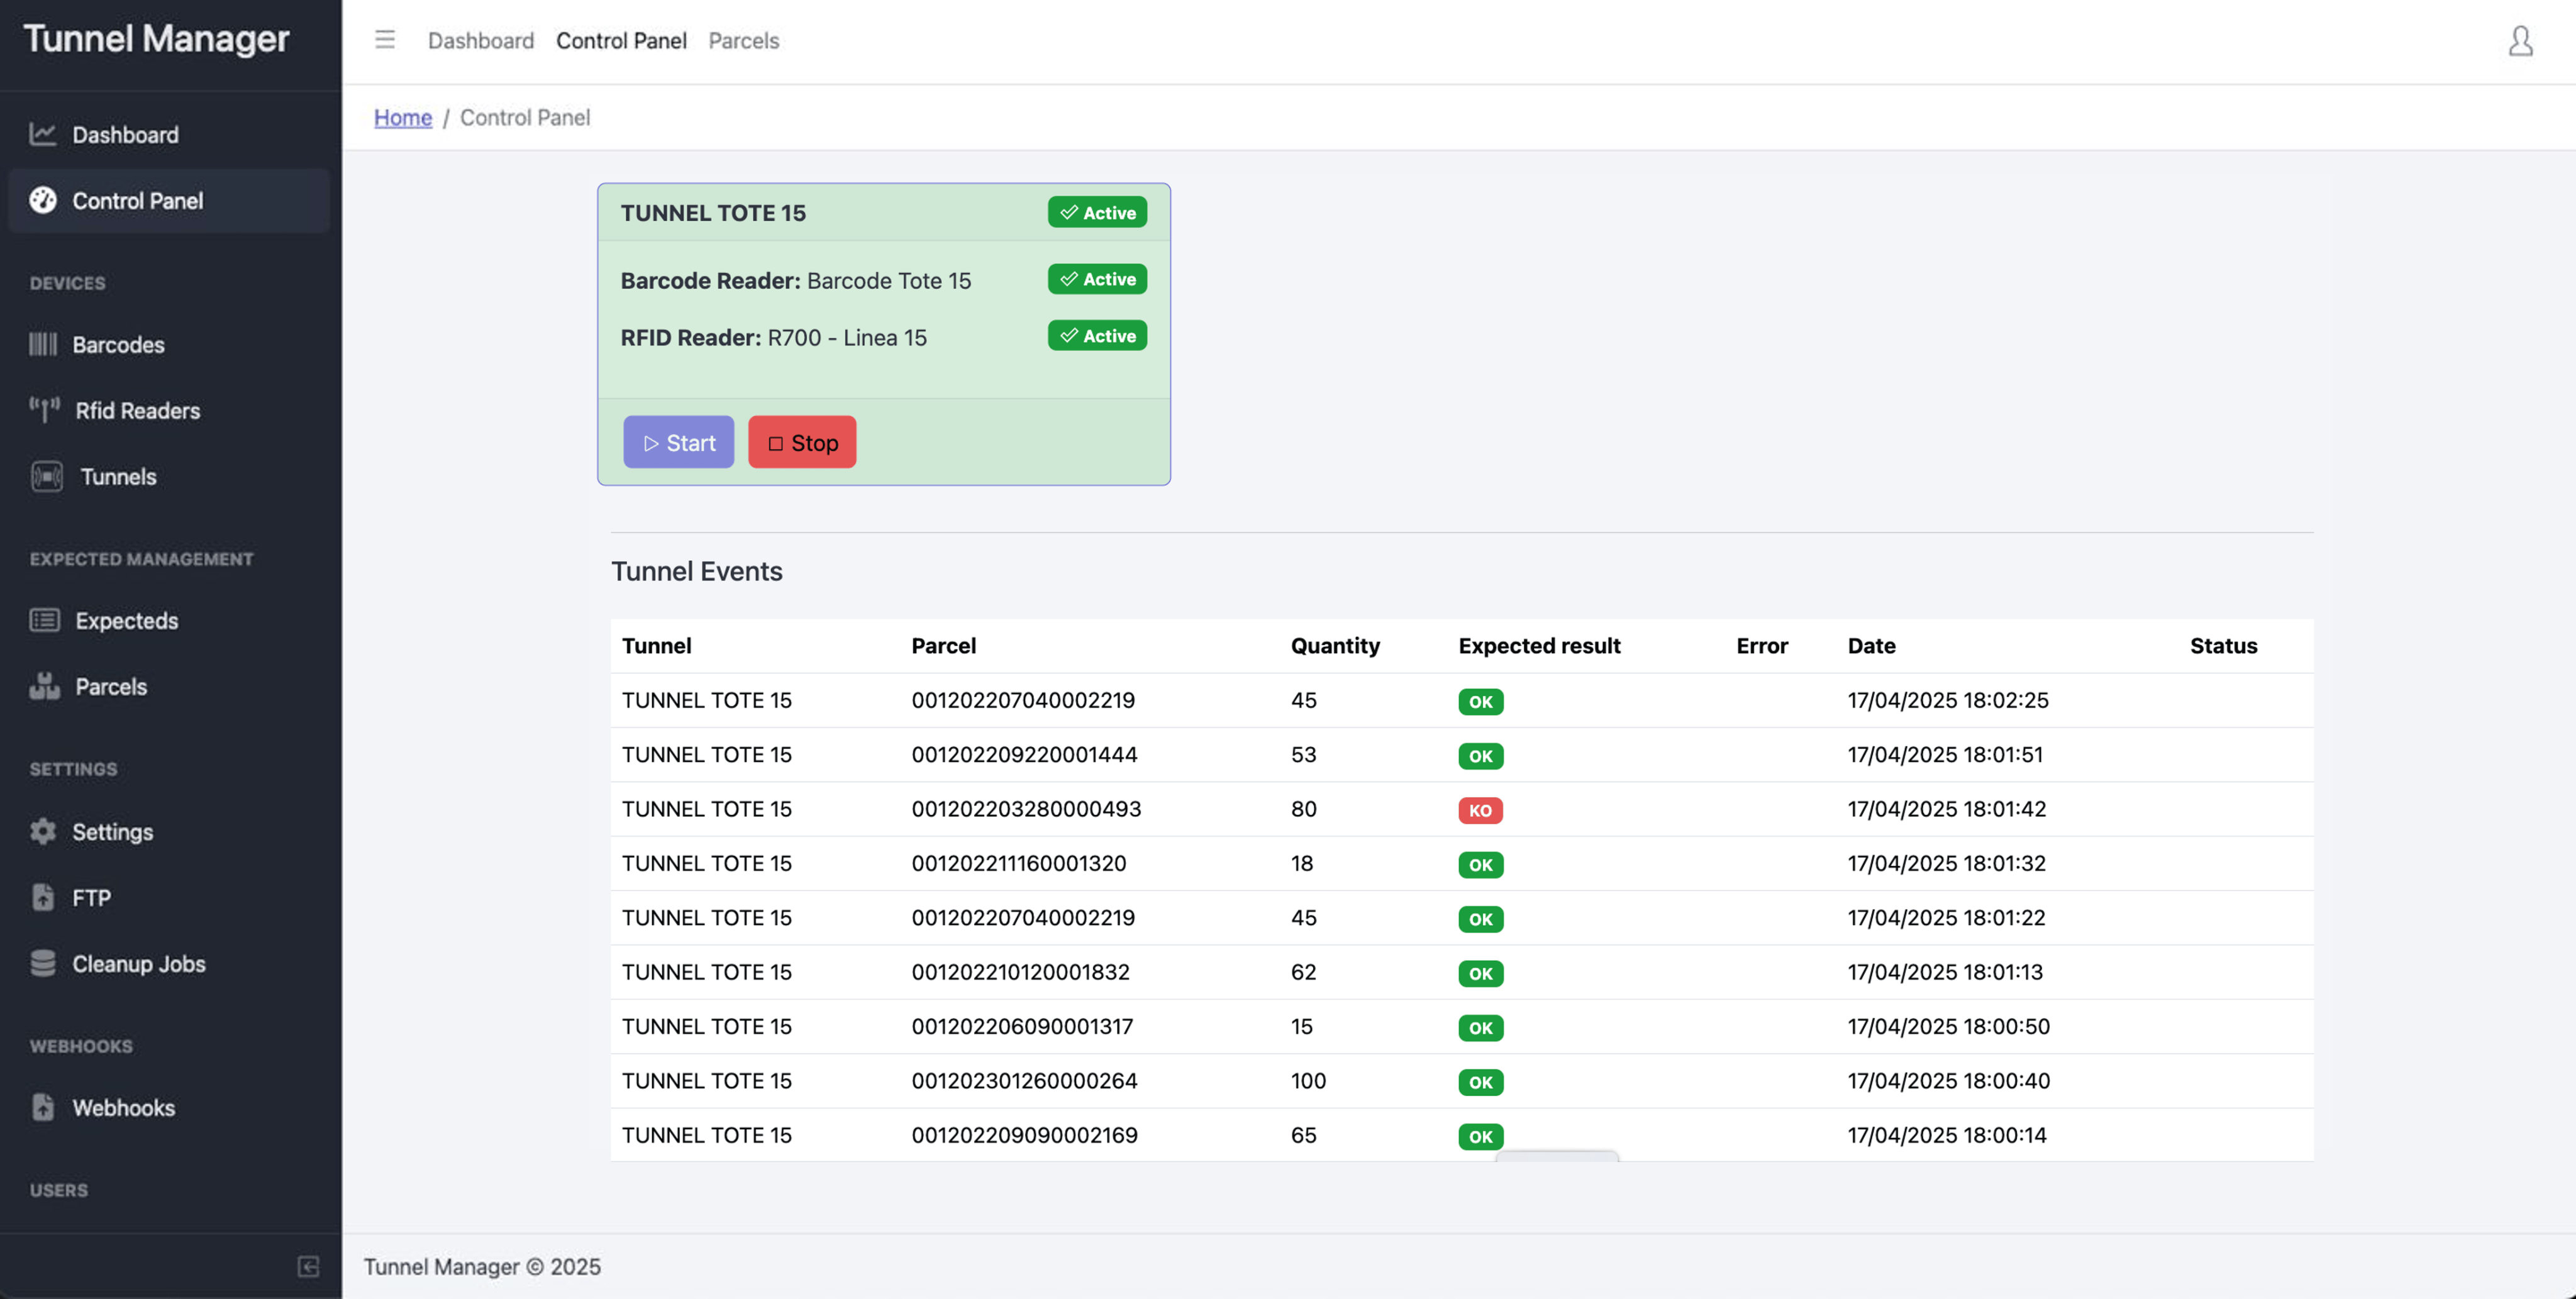Click parcel number 001202301260000264
The image size is (2576, 1299).
tap(1024, 1081)
